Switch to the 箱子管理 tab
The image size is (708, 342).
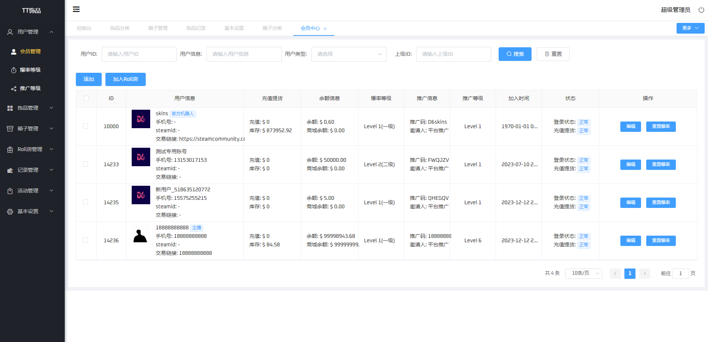click(x=158, y=28)
